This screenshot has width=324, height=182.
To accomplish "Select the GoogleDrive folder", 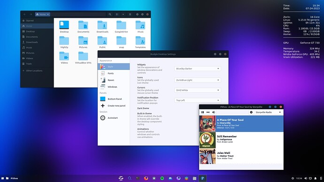I will click(x=121, y=27).
